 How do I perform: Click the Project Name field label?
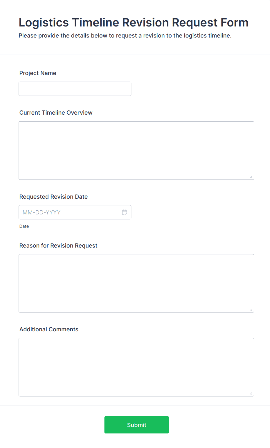coord(38,73)
